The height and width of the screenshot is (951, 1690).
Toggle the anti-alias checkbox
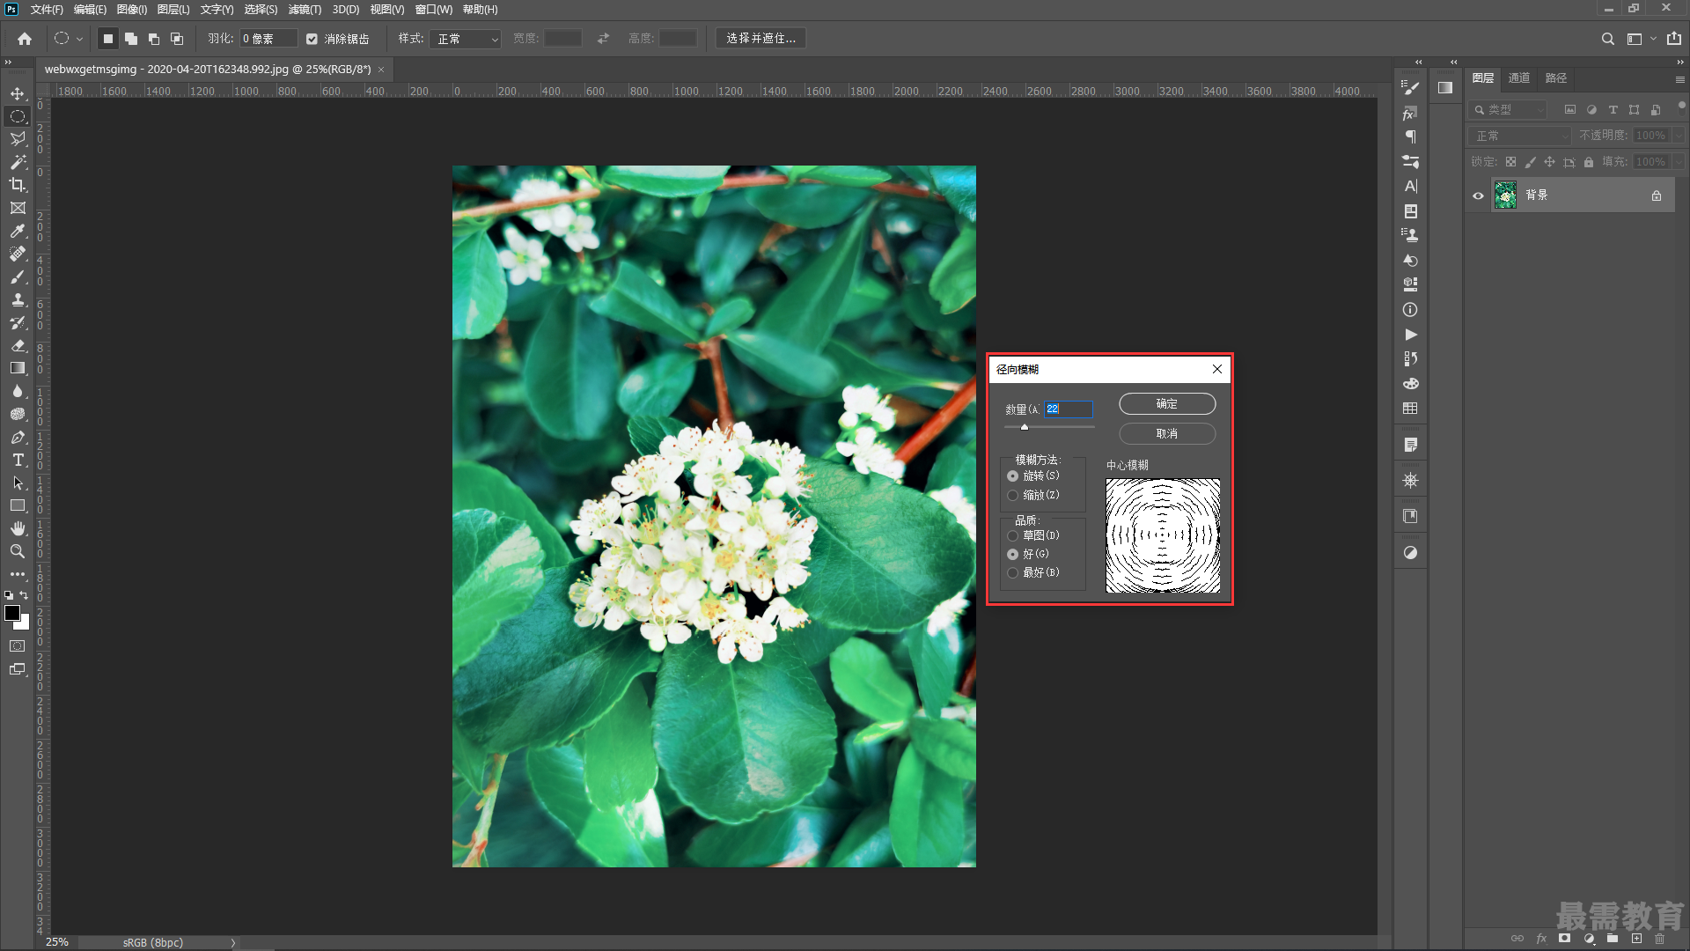pos(312,39)
